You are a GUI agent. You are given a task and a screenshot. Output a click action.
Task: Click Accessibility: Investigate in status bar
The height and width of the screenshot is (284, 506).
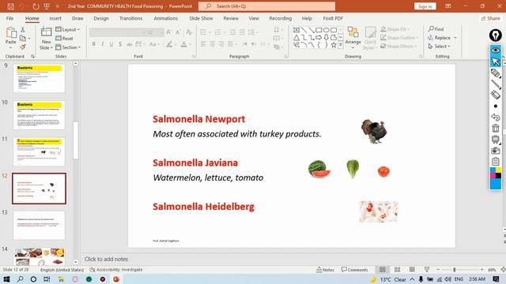click(116, 270)
